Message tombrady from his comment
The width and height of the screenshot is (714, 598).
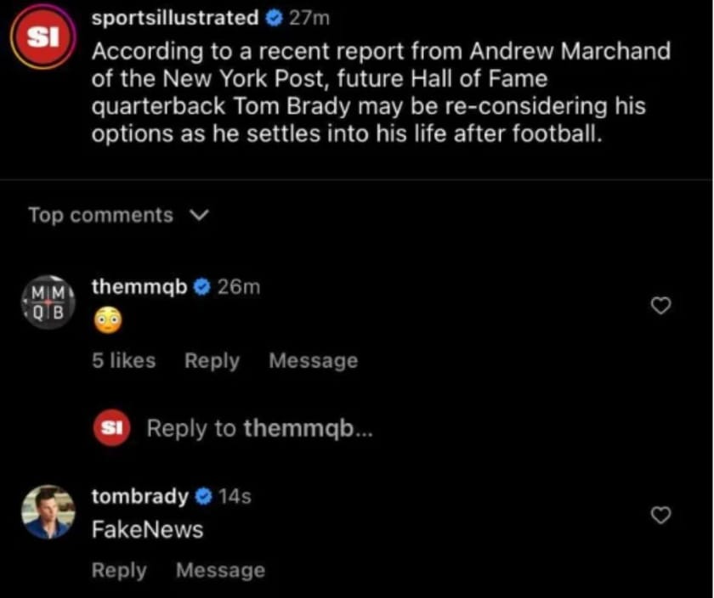click(x=220, y=570)
